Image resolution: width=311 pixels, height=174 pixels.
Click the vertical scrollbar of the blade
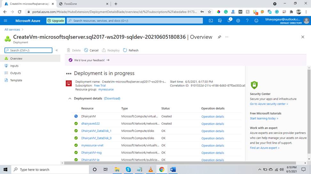click(309, 112)
